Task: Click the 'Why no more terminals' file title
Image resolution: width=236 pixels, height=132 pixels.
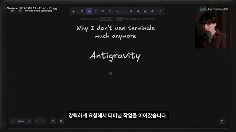Action: coord(38,11)
